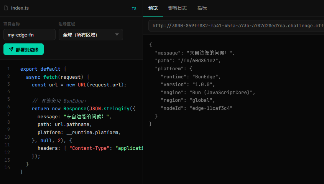Click the green TS language badge
Viewport: 324px width, 184px height.
click(x=134, y=8)
